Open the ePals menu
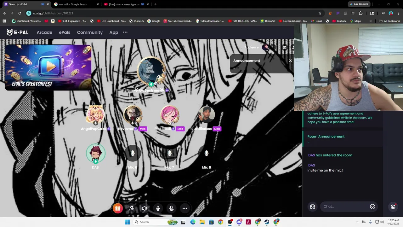 [x=65, y=32]
